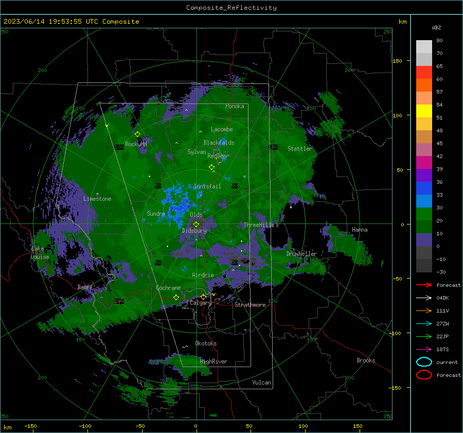Click the yellow V marker east of Calgary
This screenshot has height=433, width=463.
tap(213, 295)
